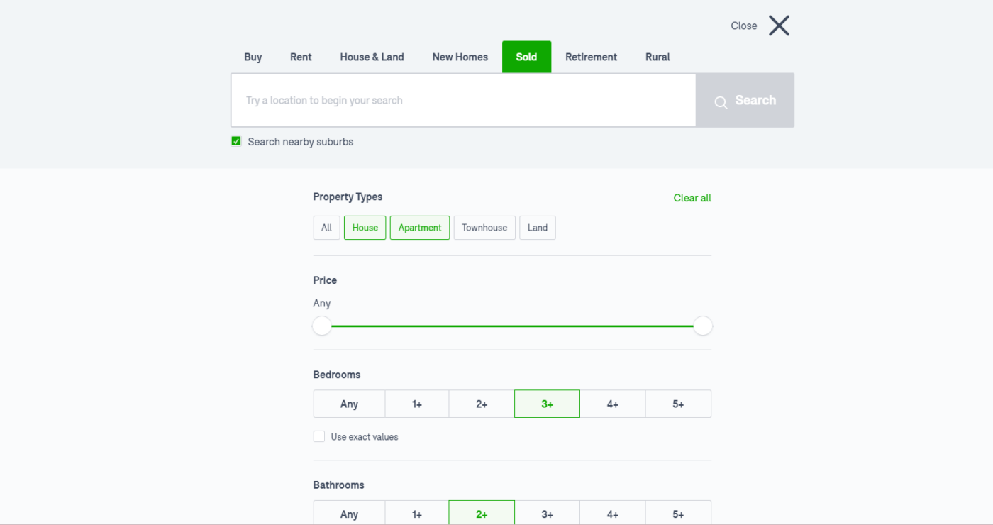Open the Rent tab
Image resolution: width=993 pixels, height=525 pixels.
pyautogui.click(x=301, y=57)
